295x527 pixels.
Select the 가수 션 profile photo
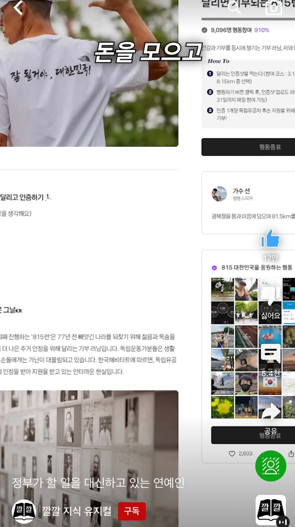click(x=219, y=194)
